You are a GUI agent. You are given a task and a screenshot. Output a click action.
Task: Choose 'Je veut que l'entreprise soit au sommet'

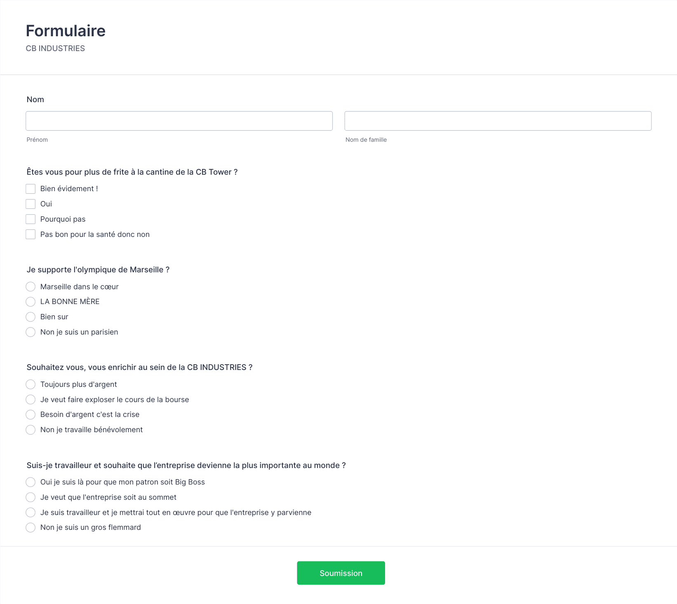click(31, 497)
